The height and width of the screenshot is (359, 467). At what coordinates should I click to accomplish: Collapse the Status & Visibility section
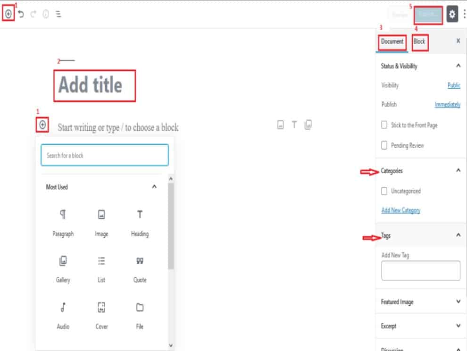point(457,66)
